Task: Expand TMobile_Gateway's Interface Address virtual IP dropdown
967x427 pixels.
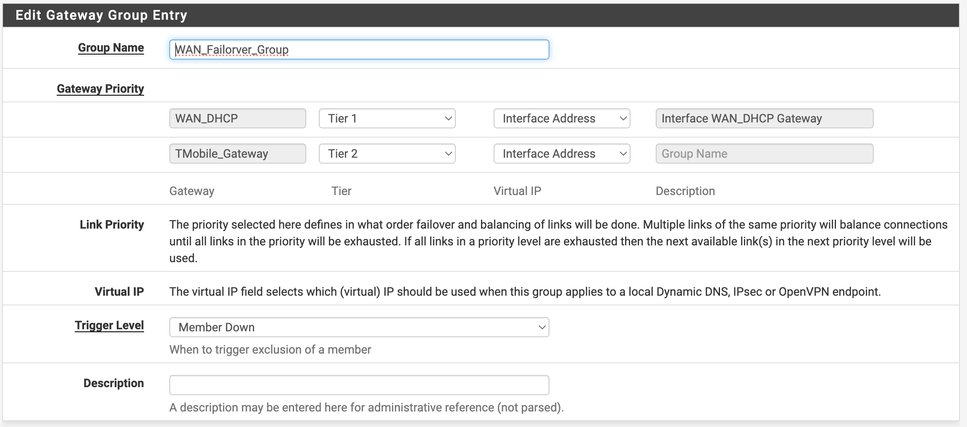Action: tap(562, 154)
